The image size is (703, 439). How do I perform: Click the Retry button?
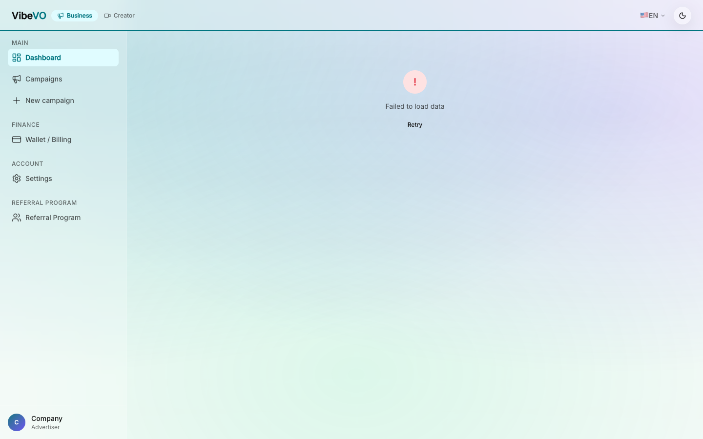click(415, 125)
